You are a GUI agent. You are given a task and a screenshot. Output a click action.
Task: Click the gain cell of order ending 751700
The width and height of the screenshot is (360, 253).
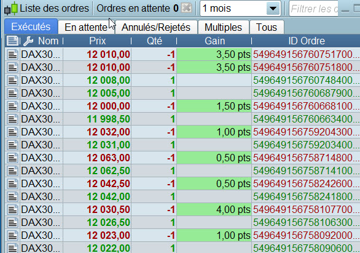pyautogui.click(x=214, y=55)
